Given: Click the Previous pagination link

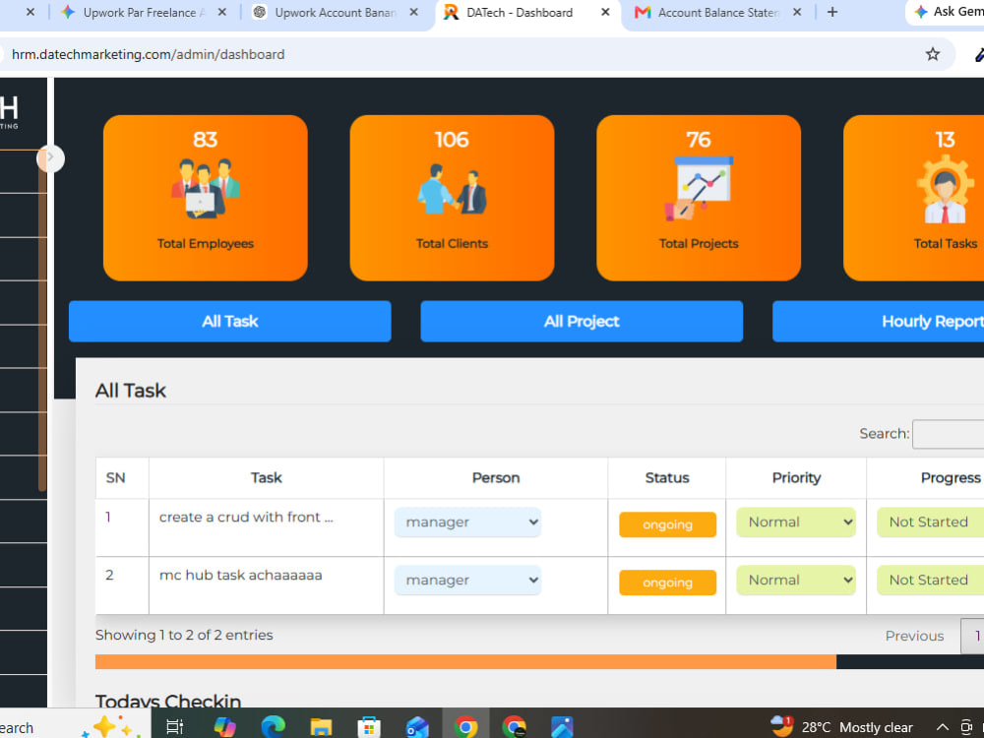Looking at the screenshot, I should (914, 636).
